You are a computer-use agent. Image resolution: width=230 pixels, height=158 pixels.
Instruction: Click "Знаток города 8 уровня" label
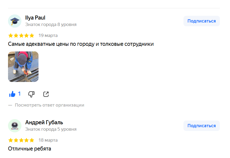point(51,25)
